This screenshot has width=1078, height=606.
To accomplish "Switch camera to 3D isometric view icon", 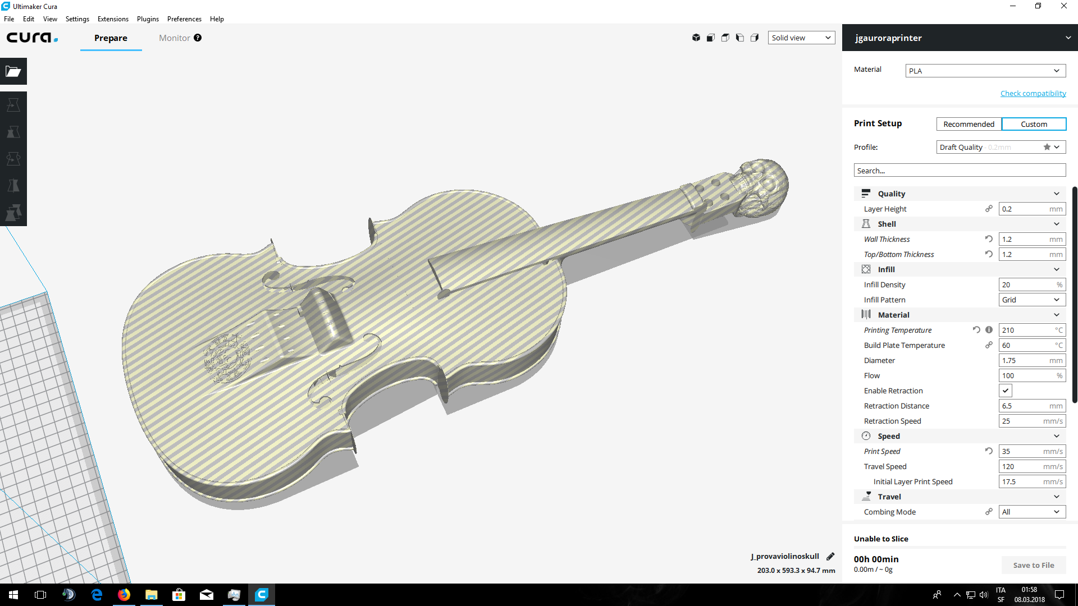I will tap(696, 38).
